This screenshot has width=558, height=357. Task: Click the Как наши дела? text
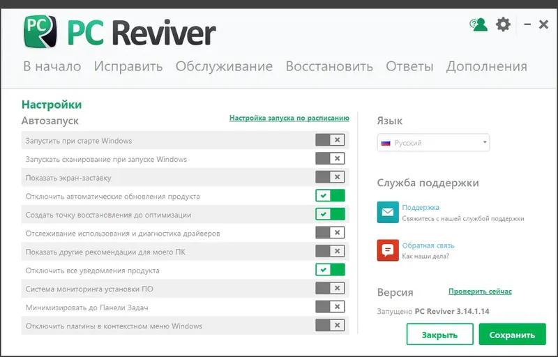click(425, 256)
